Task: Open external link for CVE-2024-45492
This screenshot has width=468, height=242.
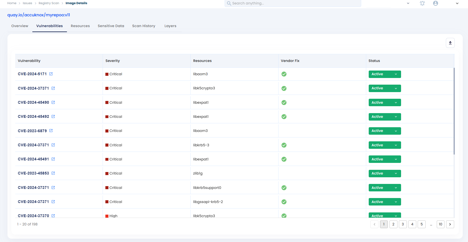Action: click(x=53, y=116)
